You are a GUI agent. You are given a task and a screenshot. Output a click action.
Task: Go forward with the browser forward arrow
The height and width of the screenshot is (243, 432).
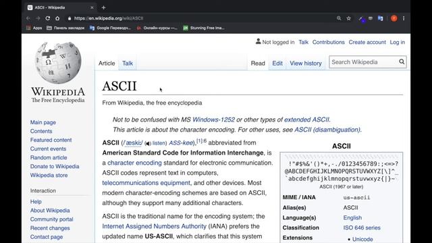pos(38,18)
